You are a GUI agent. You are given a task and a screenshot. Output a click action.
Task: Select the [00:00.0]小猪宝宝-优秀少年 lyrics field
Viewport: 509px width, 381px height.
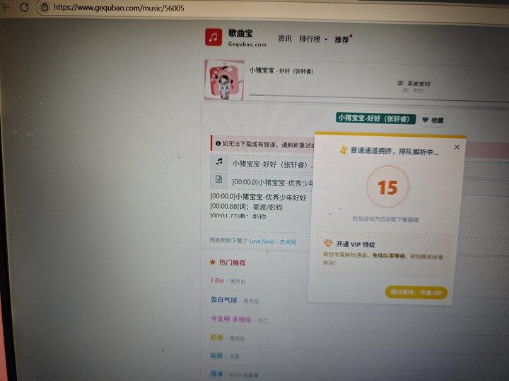[x=271, y=183]
